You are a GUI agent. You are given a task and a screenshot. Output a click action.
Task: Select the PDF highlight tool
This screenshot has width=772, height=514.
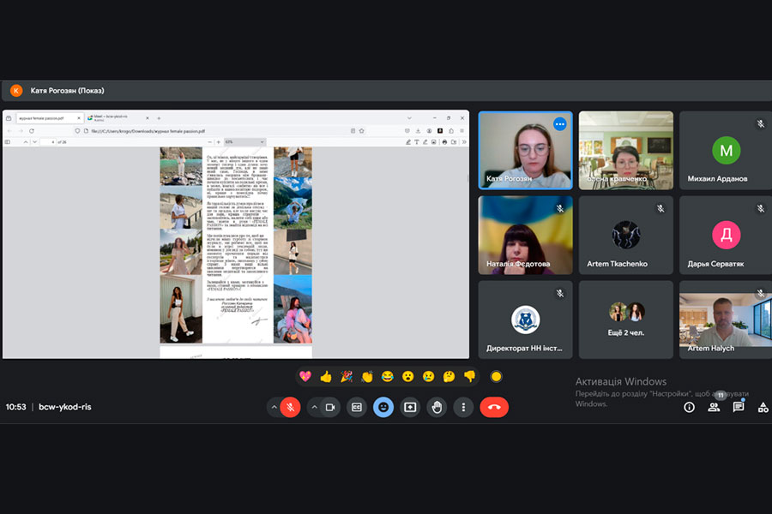click(x=407, y=141)
